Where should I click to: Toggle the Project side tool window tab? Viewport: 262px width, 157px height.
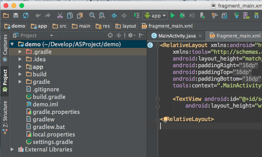(5, 81)
